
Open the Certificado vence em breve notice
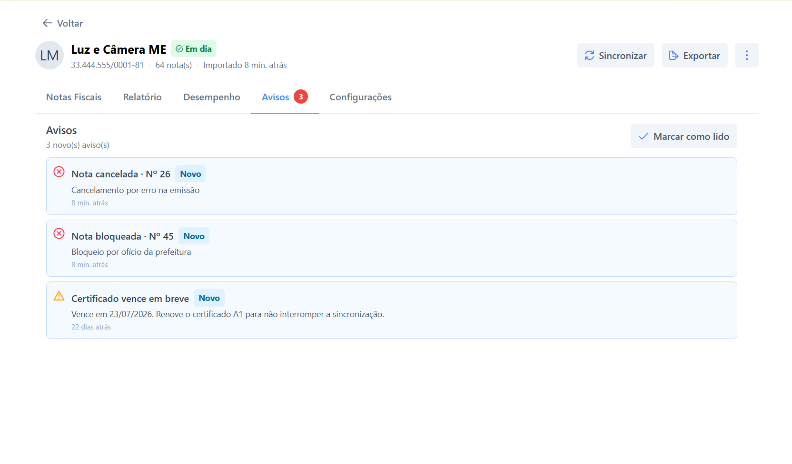[x=392, y=310]
